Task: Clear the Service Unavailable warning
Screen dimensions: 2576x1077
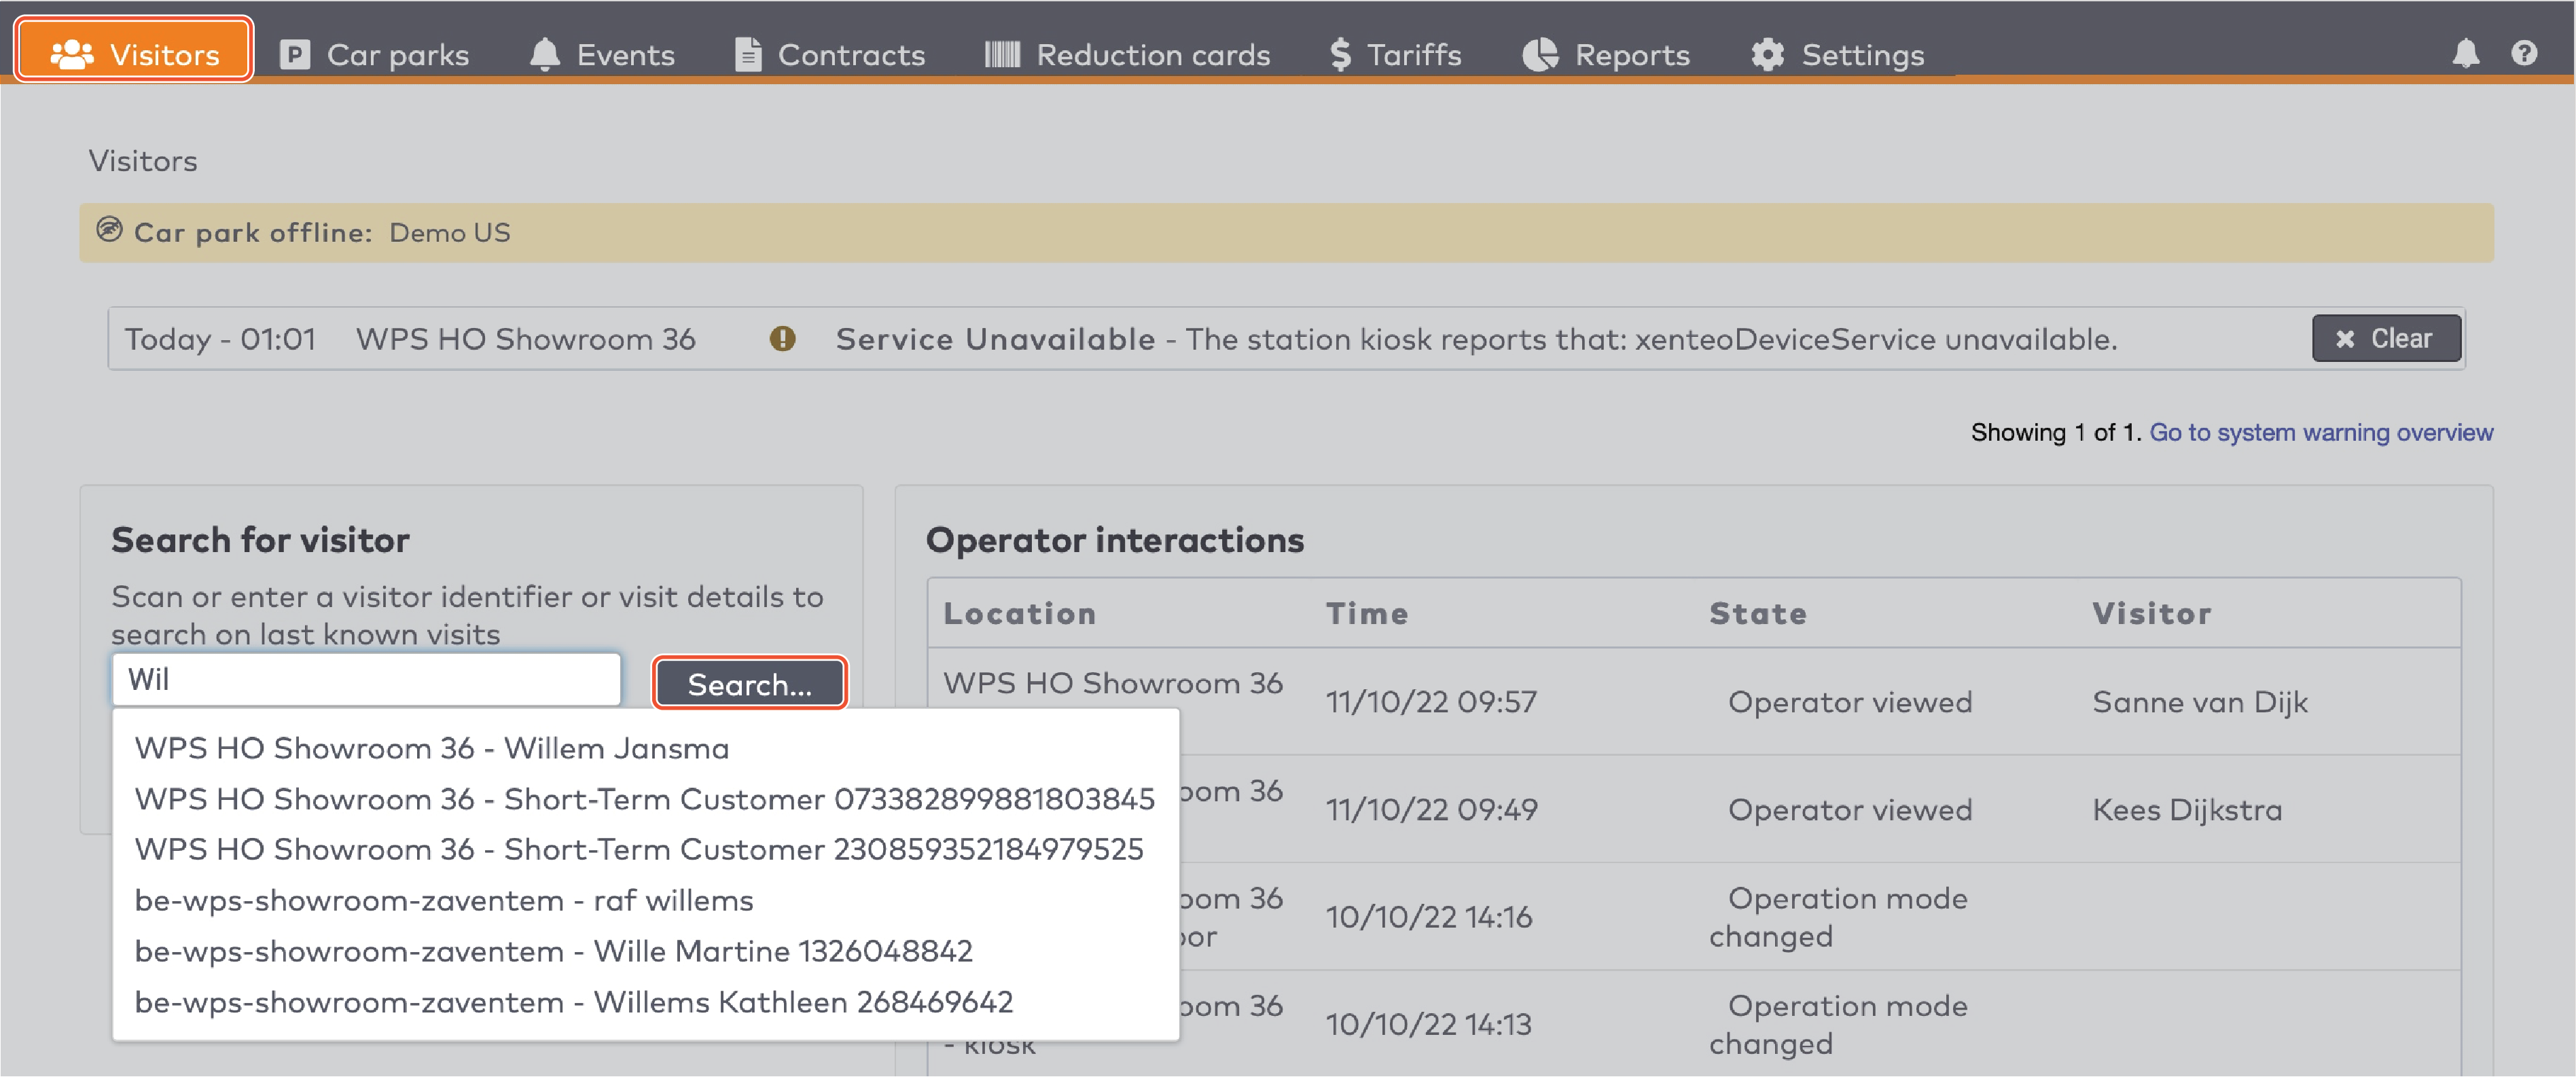Action: click(x=2385, y=339)
